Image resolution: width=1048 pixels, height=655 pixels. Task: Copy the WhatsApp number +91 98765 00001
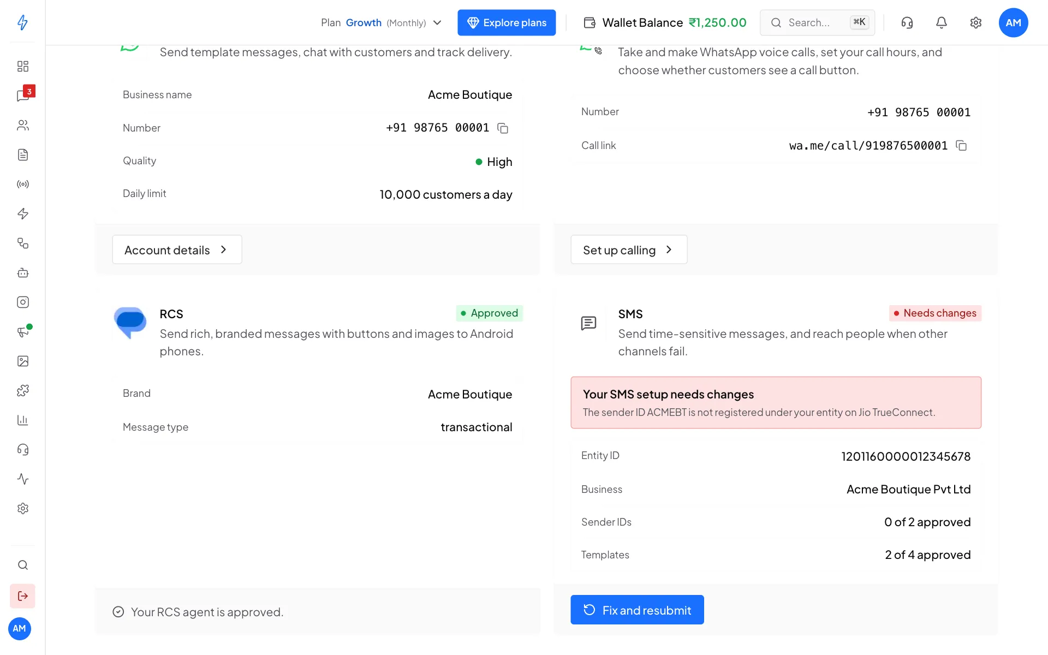coord(503,128)
